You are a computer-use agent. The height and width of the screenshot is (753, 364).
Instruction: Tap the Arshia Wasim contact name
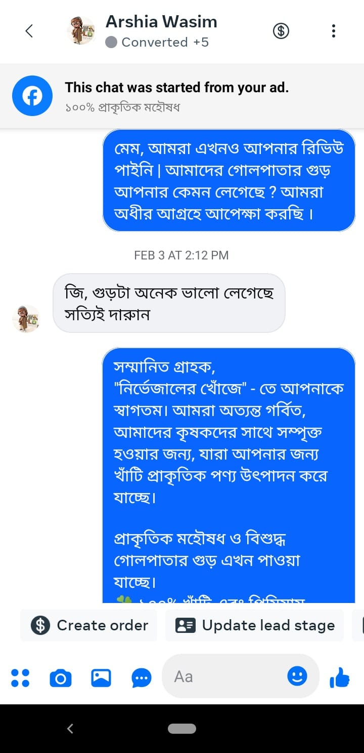click(161, 22)
